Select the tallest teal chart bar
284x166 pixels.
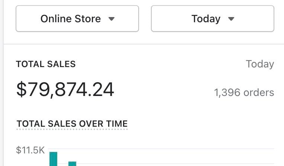(53, 159)
